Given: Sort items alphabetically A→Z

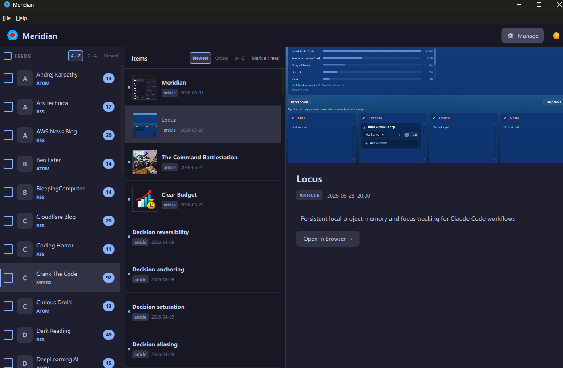Looking at the screenshot, I should coord(240,58).
